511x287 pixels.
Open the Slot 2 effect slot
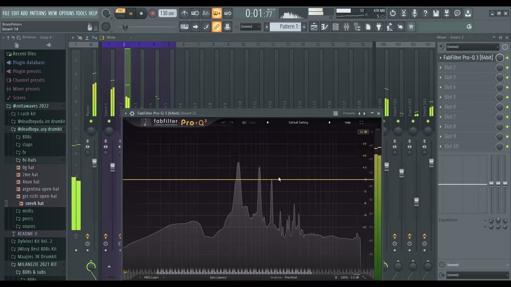tap(450, 67)
